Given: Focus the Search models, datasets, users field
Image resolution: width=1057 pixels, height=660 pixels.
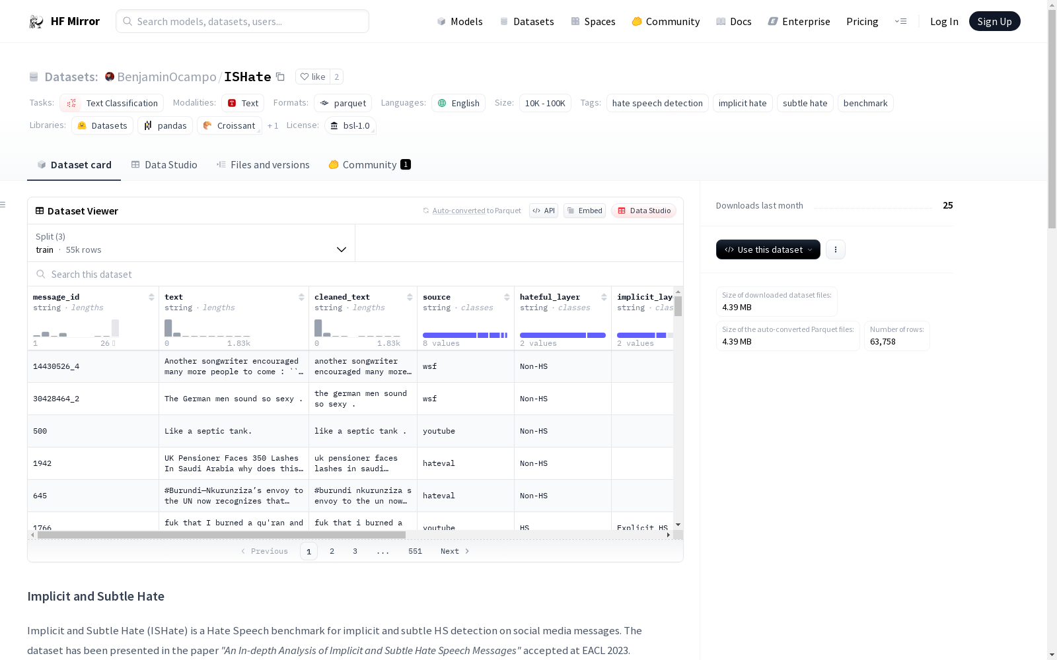Looking at the screenshot, I should (x=242, y=21).
